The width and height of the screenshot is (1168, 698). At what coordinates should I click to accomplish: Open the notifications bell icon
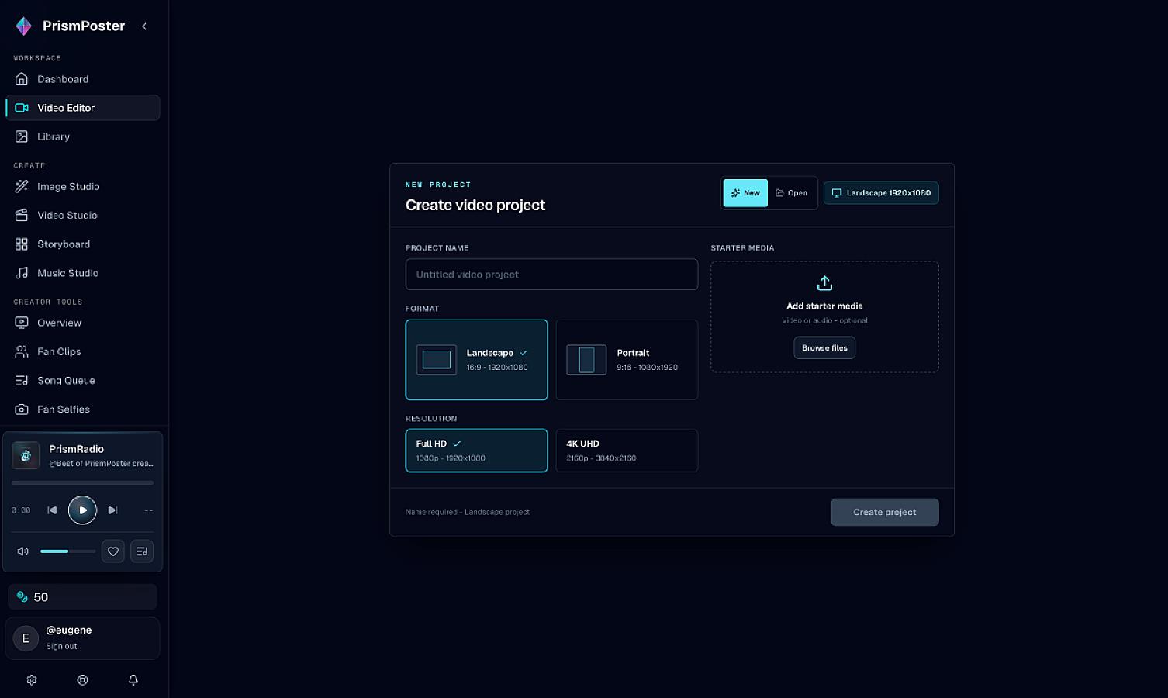pyautogui.click(x=133, y=680)
